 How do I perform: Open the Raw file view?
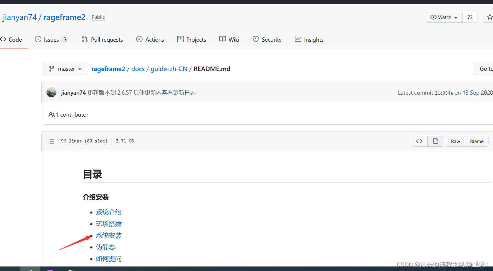point(455,141)
